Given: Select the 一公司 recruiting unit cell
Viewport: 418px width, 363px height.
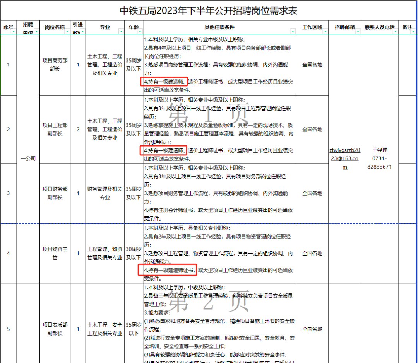Looking at the screenshot, I should [27, 158].
